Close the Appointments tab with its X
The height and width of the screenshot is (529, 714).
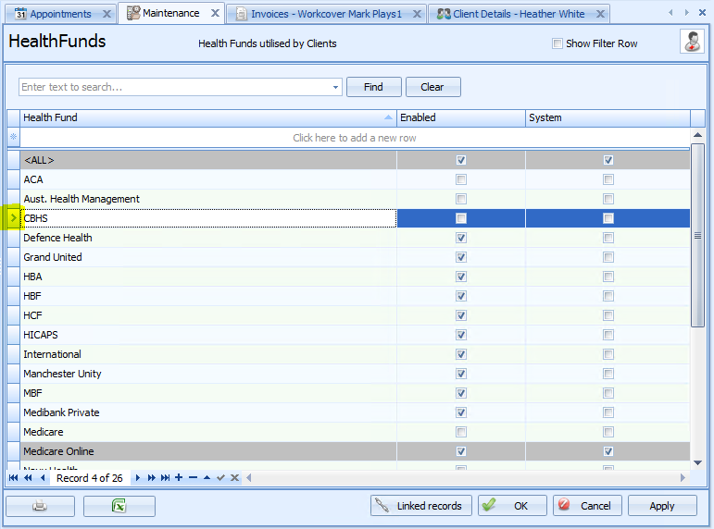pos(107,14)
